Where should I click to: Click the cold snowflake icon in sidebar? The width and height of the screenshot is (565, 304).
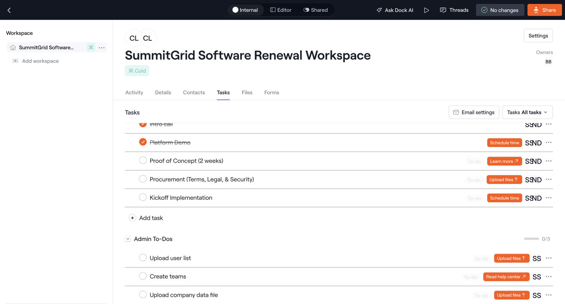(x=91, y=47)
